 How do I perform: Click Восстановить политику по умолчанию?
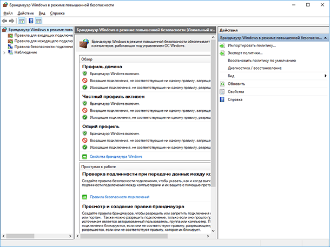pos(262,61)
